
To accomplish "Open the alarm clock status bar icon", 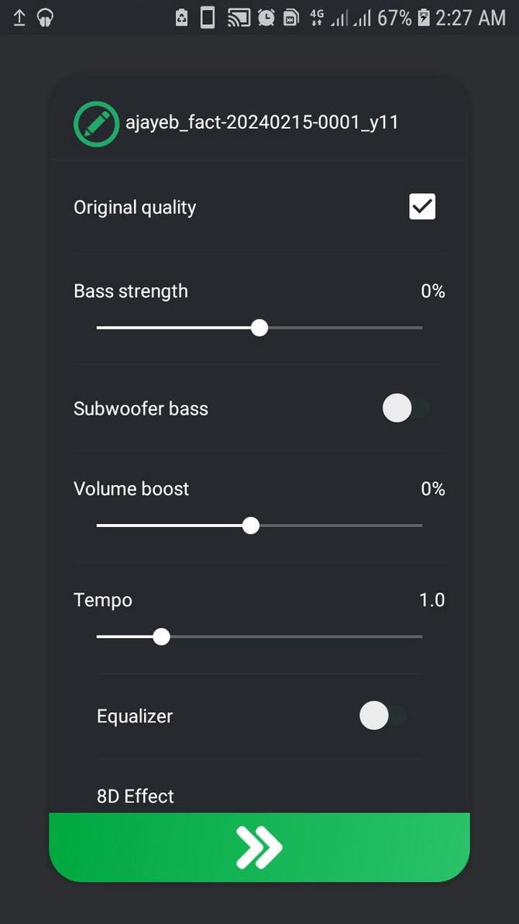I will (264, 17).
